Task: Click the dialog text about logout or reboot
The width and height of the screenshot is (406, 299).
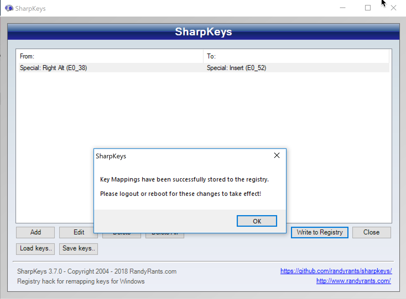Action: coord(181,194)
